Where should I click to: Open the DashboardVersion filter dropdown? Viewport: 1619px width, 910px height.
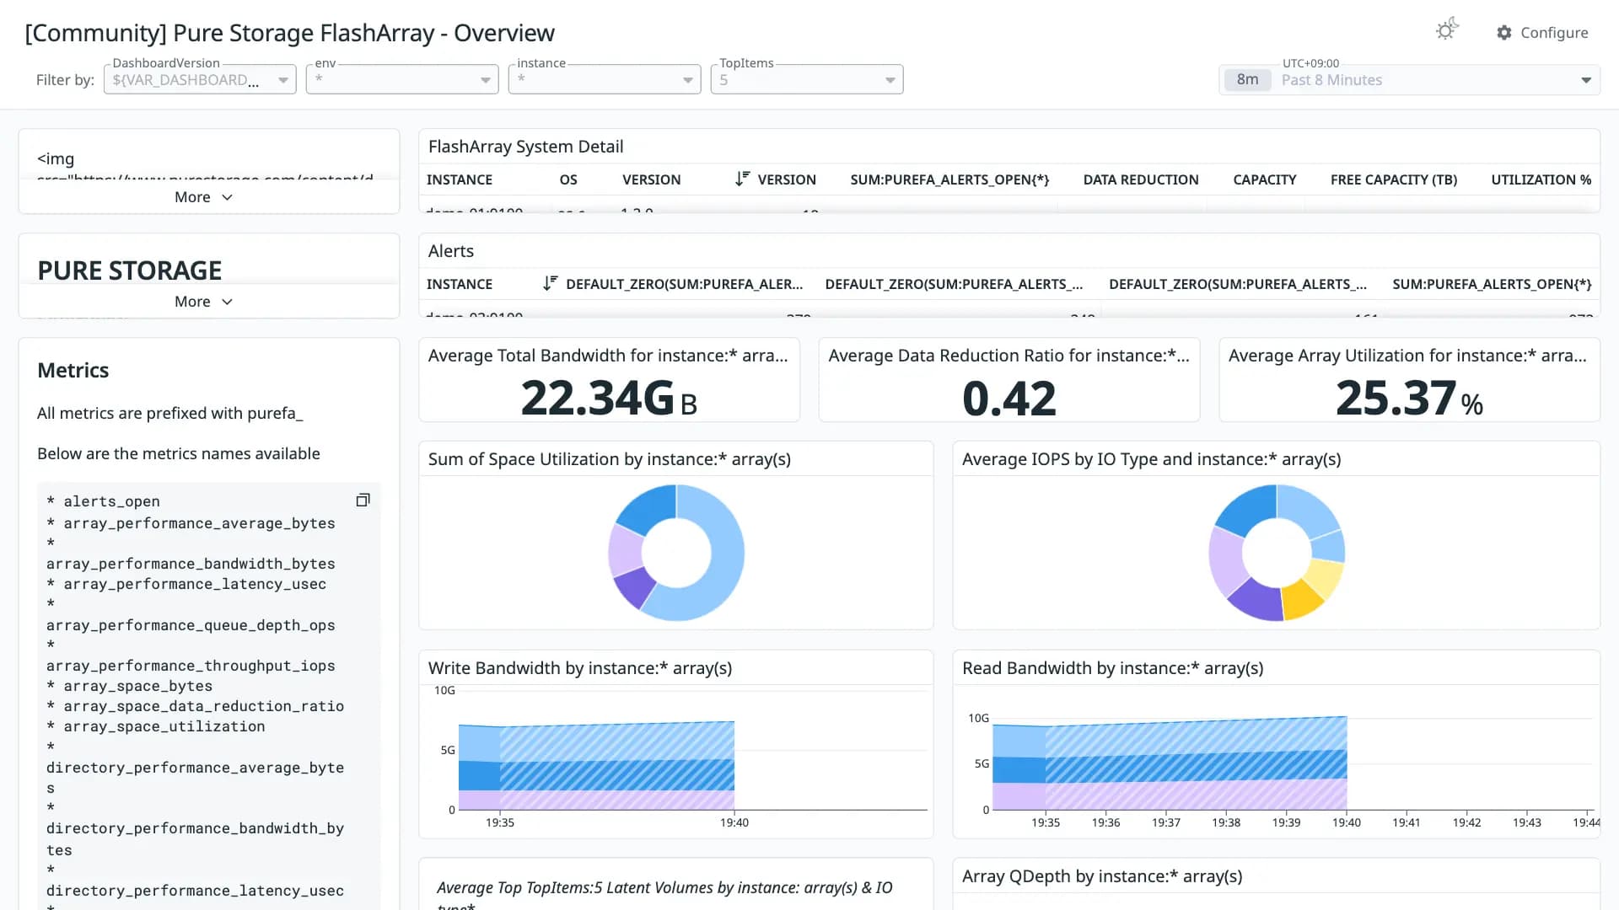200,79
